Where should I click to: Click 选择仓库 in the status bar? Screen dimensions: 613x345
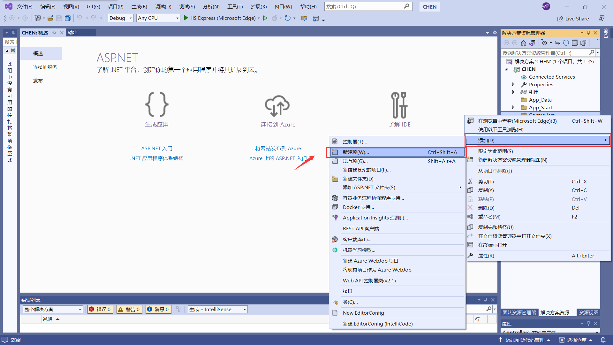click(576, 340)
